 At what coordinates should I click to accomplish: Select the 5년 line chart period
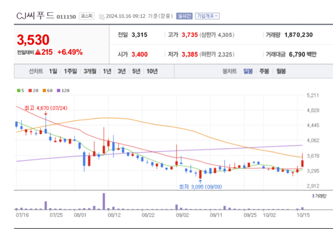(x=137, y=71)
